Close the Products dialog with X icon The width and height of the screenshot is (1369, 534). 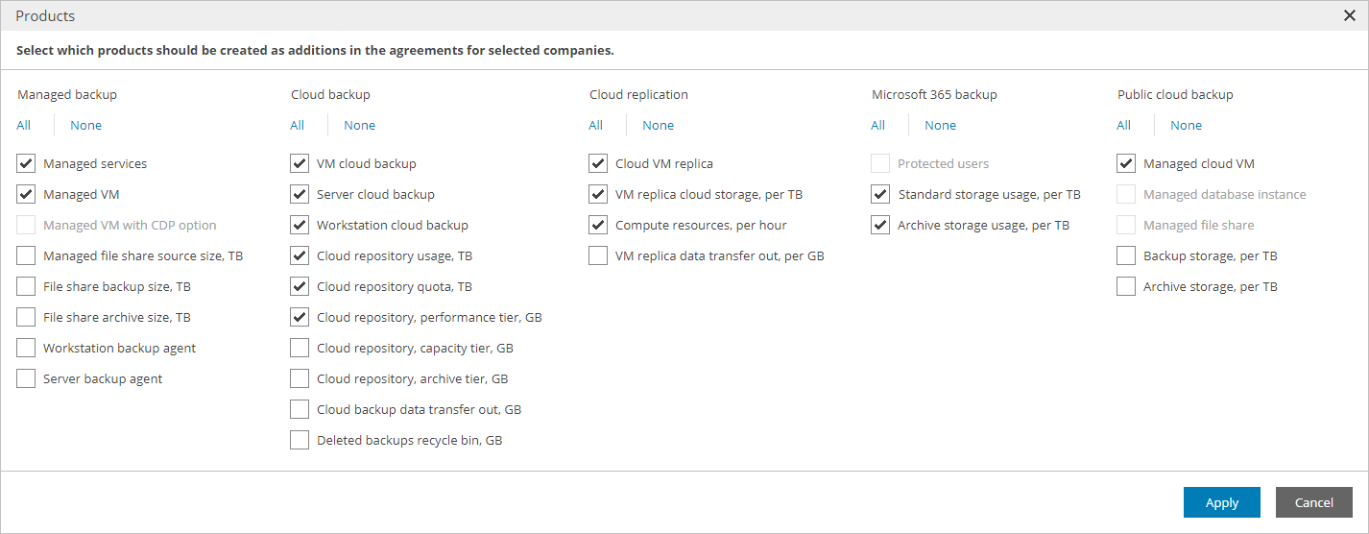click(1349, 15)
